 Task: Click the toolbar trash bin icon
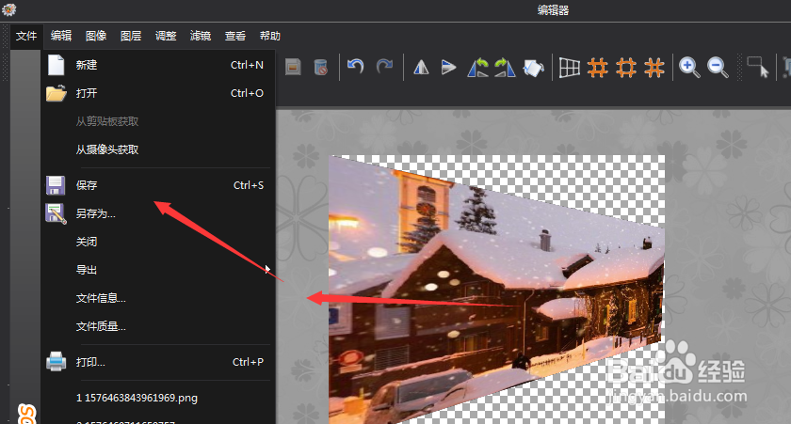click(320, 67)
